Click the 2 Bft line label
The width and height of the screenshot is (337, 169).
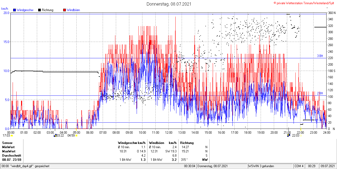point(320,93)
